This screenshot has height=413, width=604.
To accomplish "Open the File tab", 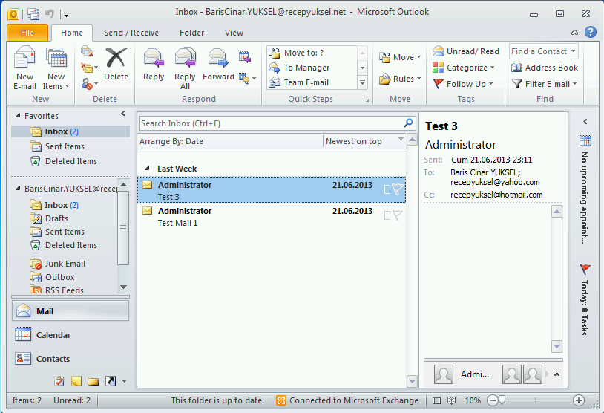I will (x=27, y=33).
